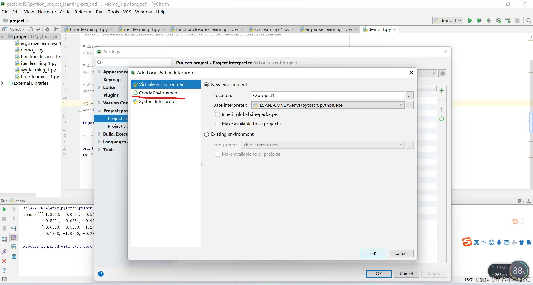Image resolution: width=533 pixels, height=285 pixels.
Task: Expand the Appearance settings node
Action: click(99, 72)
